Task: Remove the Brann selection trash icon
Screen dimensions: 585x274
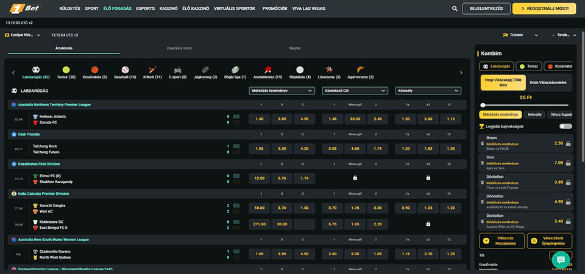Action: (x=482, y=144)
